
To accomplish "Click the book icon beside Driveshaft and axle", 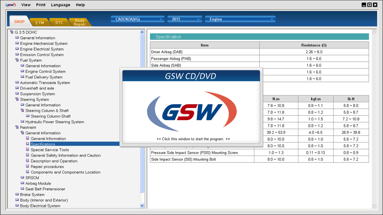I will (x=17, y=88).
